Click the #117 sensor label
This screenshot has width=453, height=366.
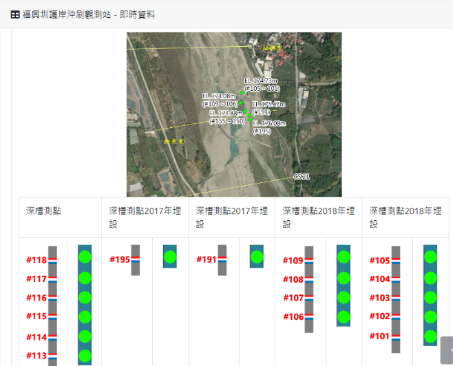coord(36,279)
